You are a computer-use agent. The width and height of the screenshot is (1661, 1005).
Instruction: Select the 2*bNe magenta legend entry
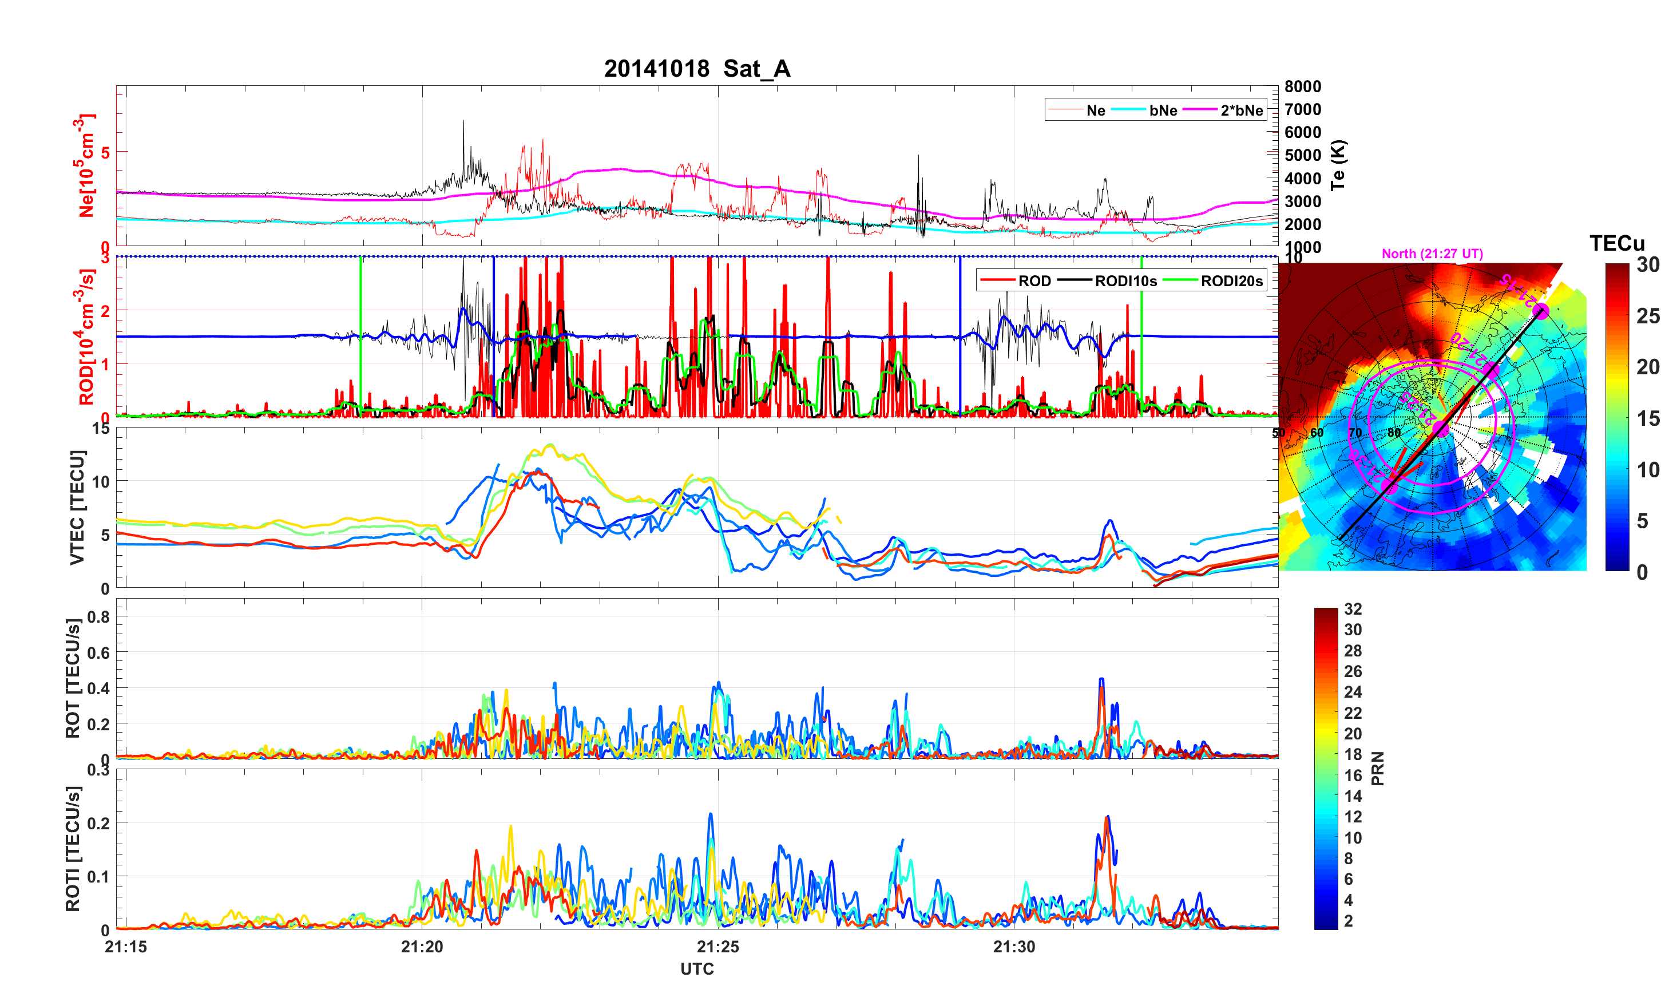tap(1241, 110)
